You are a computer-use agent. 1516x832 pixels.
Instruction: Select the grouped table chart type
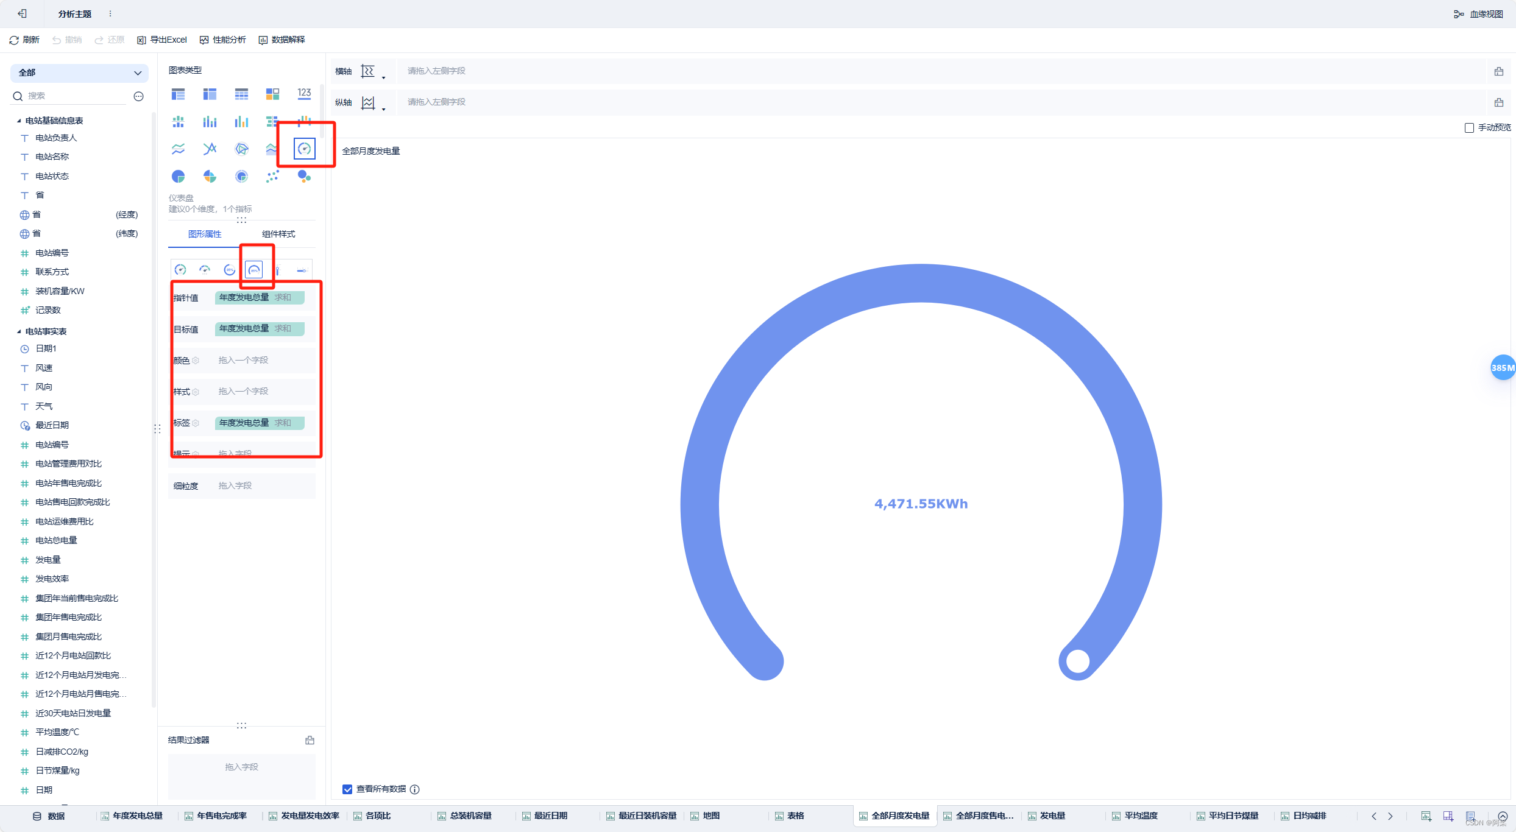[178, 94]
